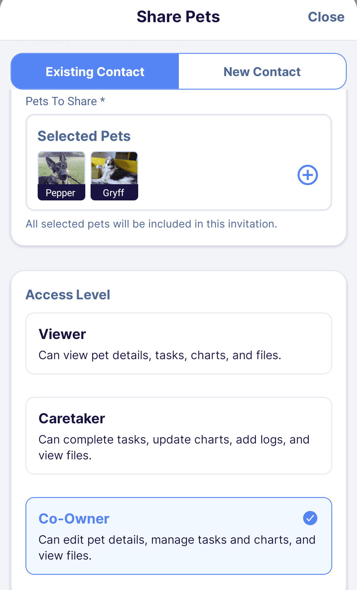Screen dimensions: 357x590
Task: Remove Gryff from Selected Pets
Action: (x=114, y=175)
